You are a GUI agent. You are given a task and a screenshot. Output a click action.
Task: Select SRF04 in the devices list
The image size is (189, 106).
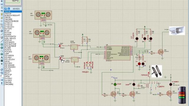tap(13, 77)
